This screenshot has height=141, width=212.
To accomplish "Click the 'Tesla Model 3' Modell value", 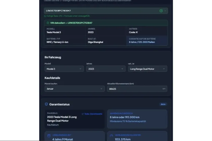I will [54, 32].
